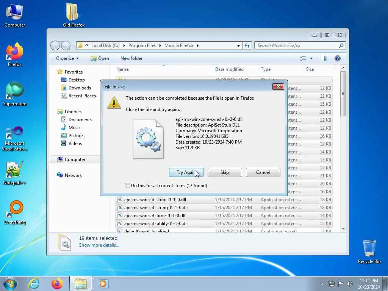This screenshot has width=388, height=291.
Task: Open the Computer desktop icon
Action: 15,15
